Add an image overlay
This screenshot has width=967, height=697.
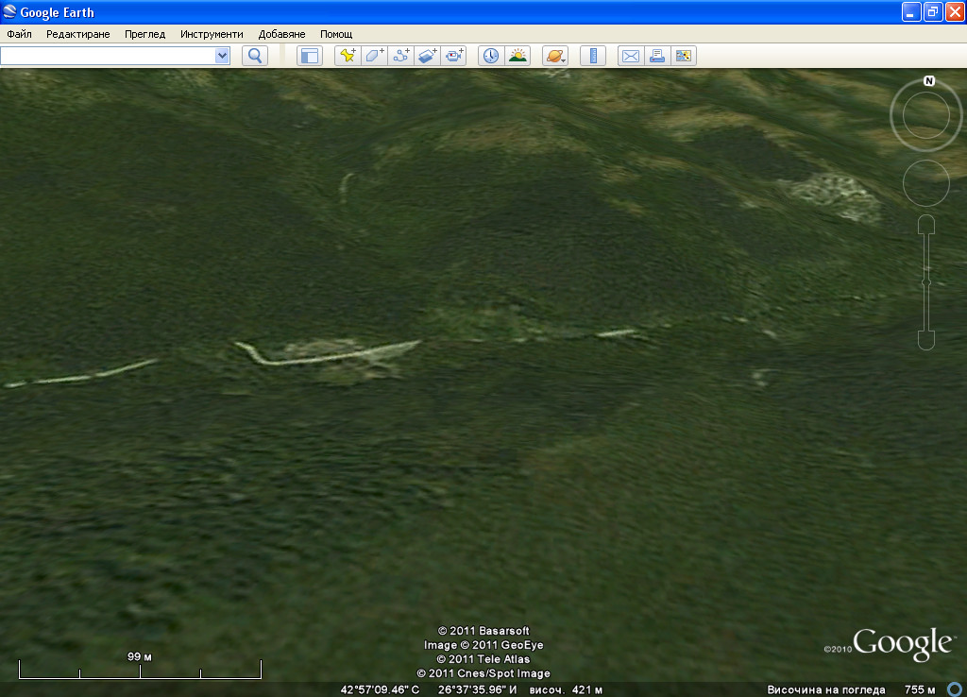[428, 56]
